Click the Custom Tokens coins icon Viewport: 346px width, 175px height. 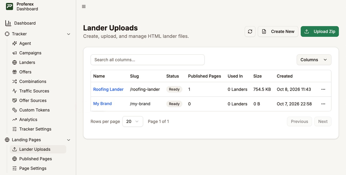(x=15, y=110)
